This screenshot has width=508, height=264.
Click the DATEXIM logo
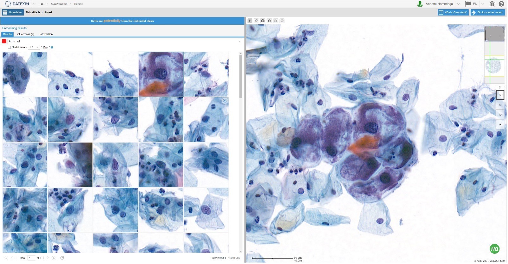(x=17, y=4)
